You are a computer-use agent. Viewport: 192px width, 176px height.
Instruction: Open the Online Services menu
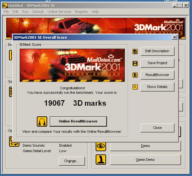59,12
